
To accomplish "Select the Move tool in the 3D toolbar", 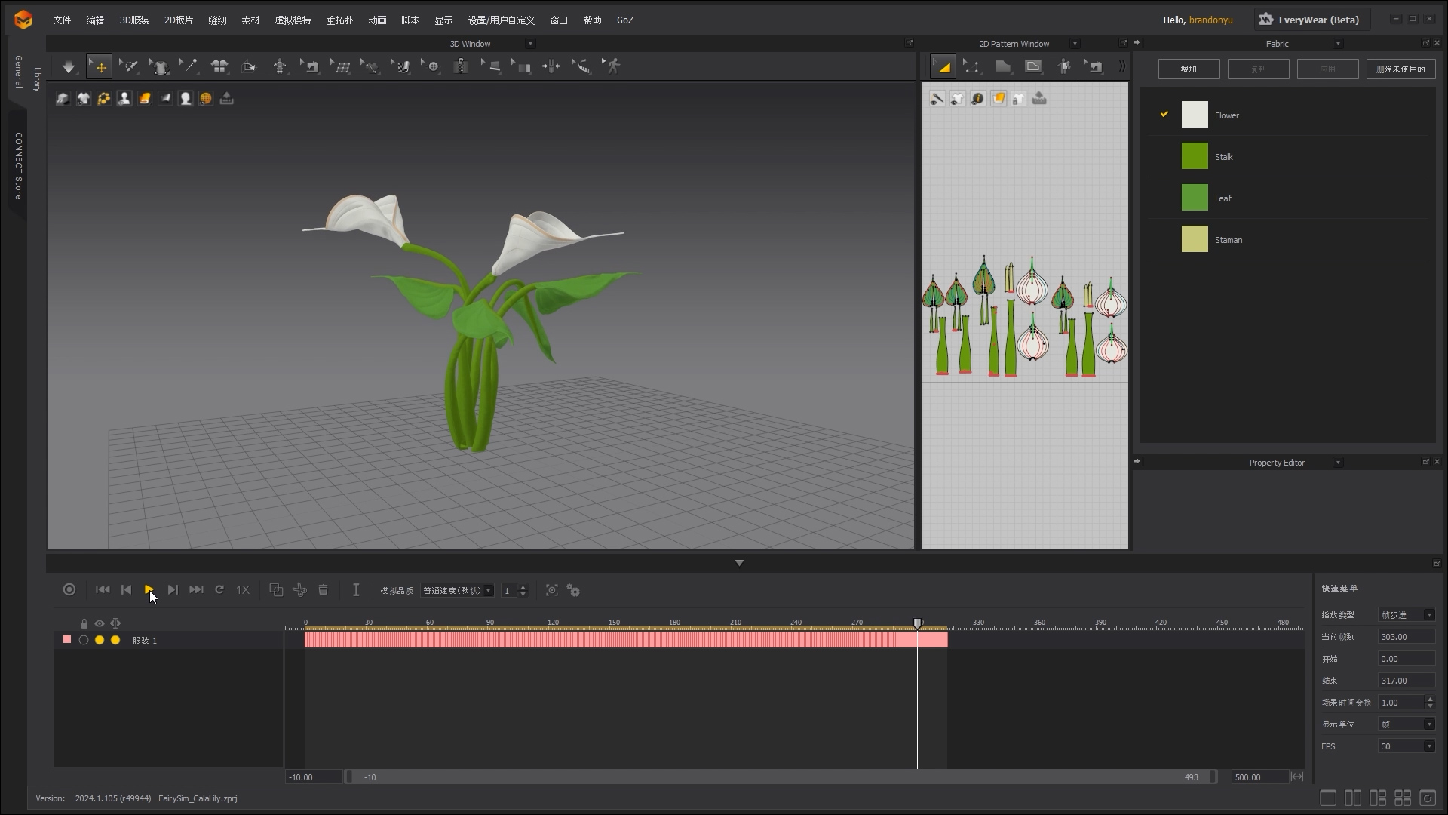I will click(99, 66).
